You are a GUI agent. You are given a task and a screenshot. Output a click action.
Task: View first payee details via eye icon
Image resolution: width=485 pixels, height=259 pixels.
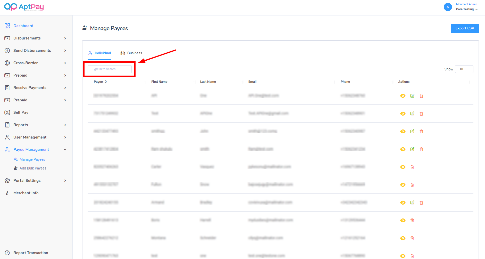coord(403,96)
